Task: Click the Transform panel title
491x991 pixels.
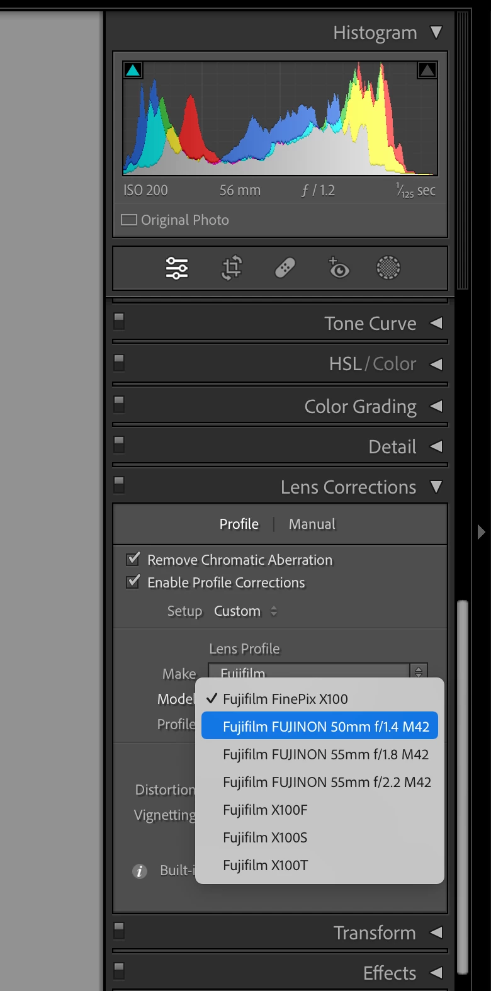Action: (375, 933)
